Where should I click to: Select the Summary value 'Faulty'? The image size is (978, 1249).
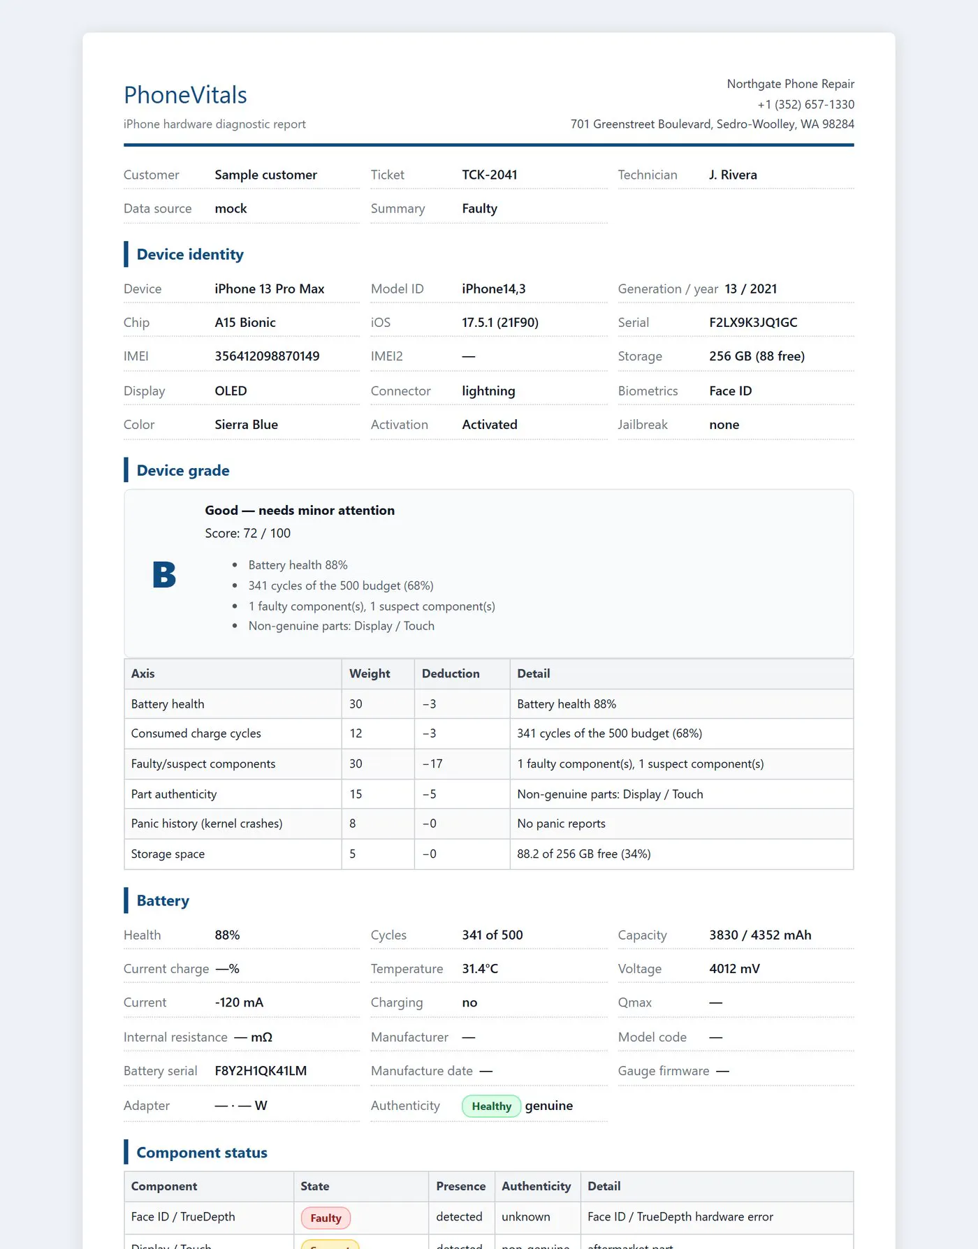[479, 208]
